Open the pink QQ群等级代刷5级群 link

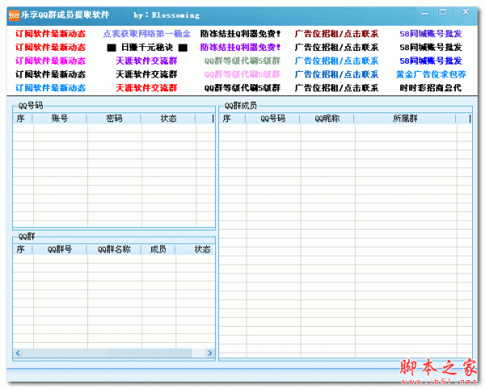click(x=242, y=74)
